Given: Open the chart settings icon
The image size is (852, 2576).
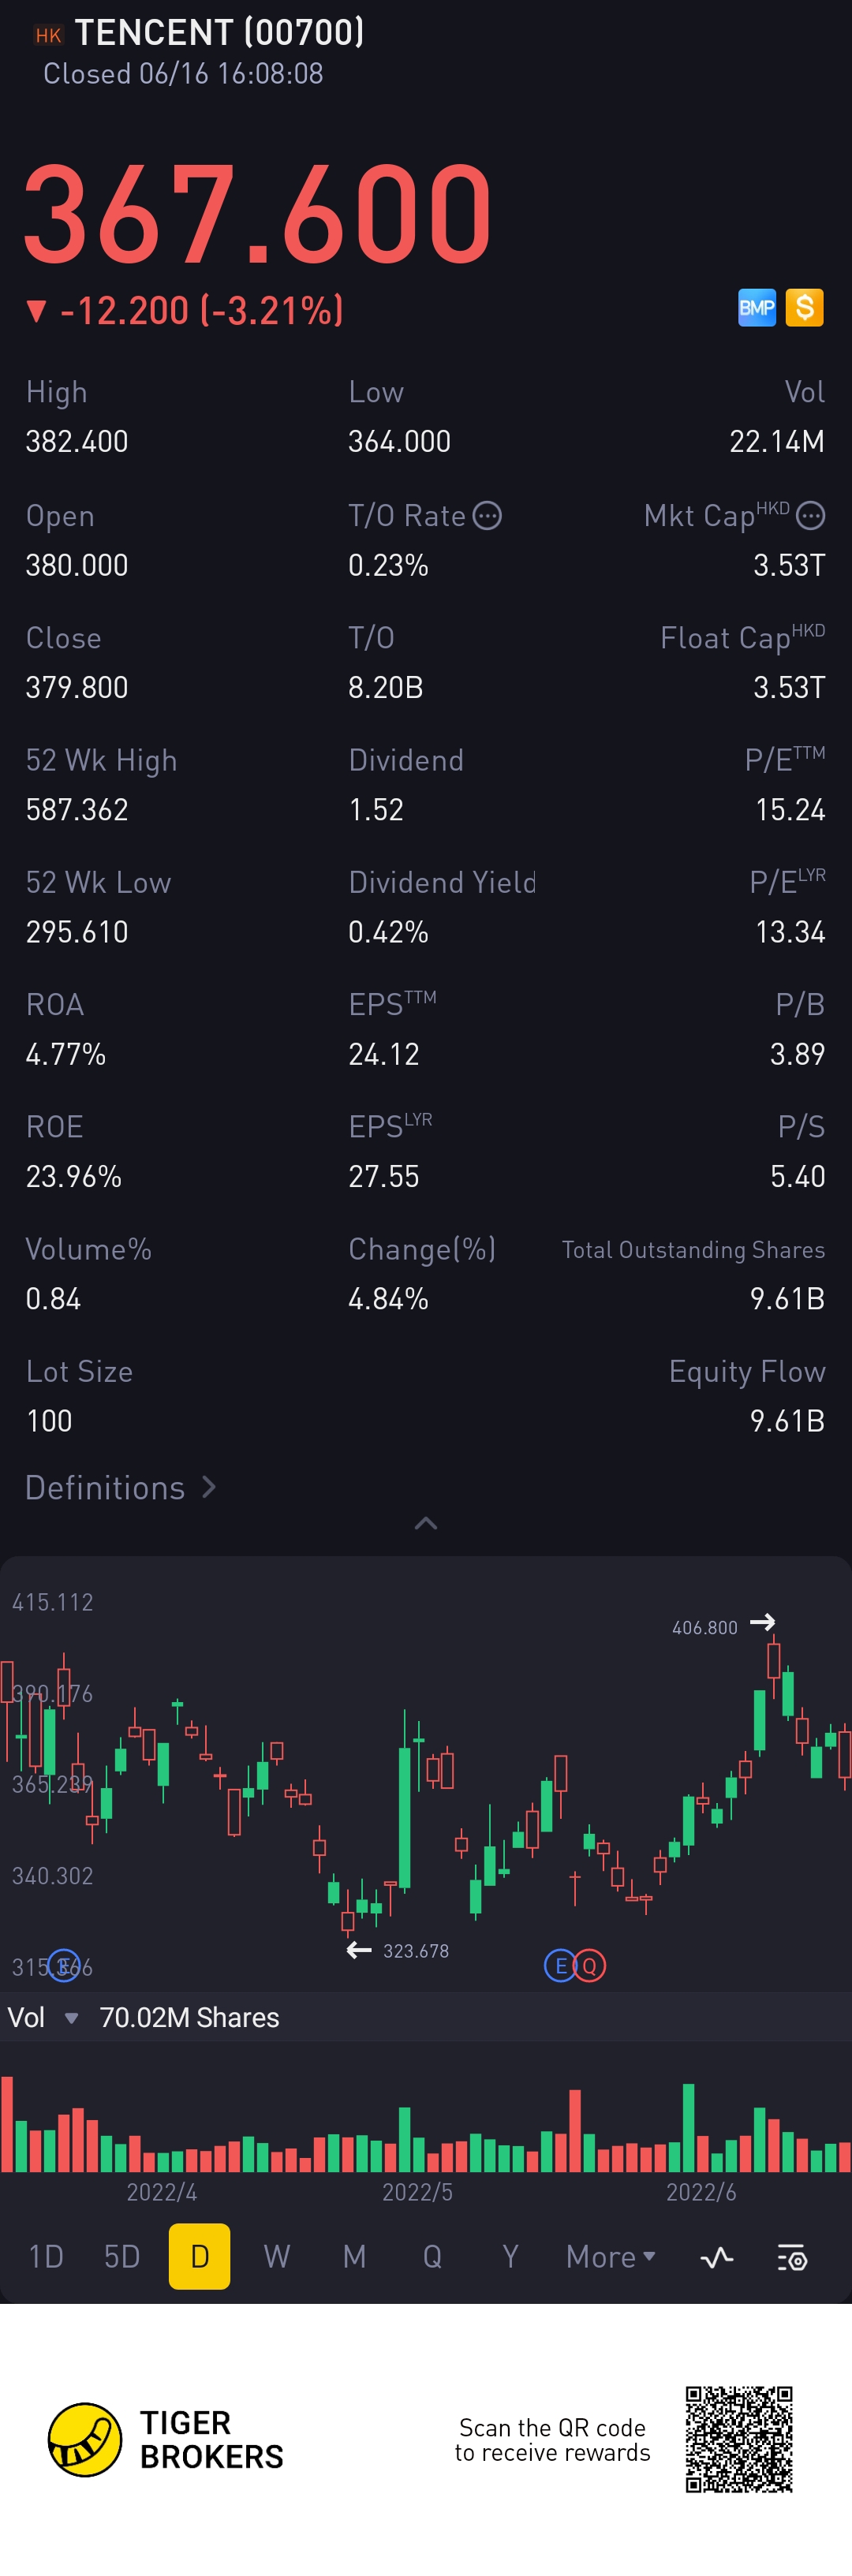Looking at the screenshot, I should pos(792,2257).
